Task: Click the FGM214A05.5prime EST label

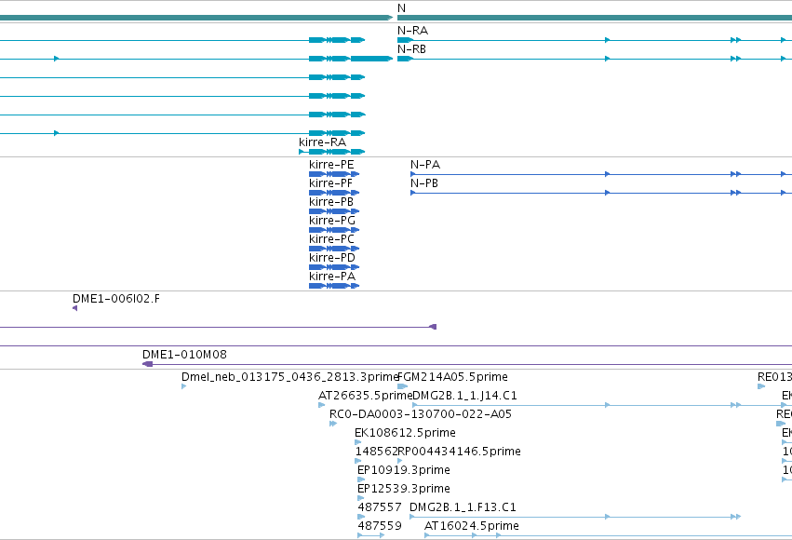Action: coord(452,377)
